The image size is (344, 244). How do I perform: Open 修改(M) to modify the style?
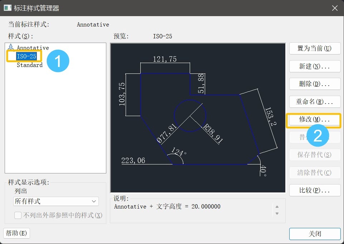tap(314, 119)
